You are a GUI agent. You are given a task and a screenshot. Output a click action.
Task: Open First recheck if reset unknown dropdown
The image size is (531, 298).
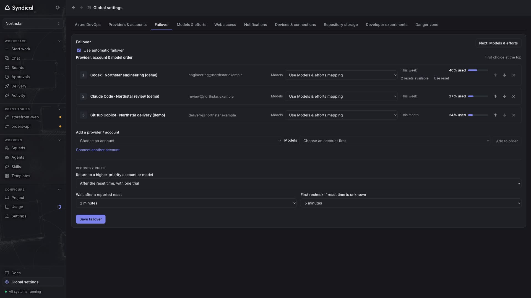411,203
